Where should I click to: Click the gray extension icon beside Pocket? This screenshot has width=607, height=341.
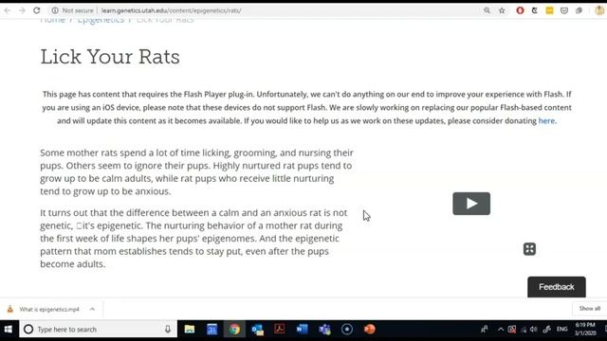point(579,10)
